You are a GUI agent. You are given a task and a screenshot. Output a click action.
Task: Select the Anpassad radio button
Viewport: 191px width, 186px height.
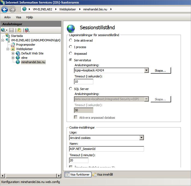pos(70,53)
